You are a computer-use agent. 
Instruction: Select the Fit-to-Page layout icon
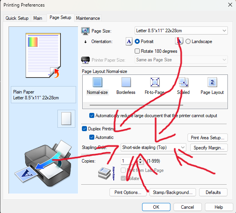click(155, 82)
